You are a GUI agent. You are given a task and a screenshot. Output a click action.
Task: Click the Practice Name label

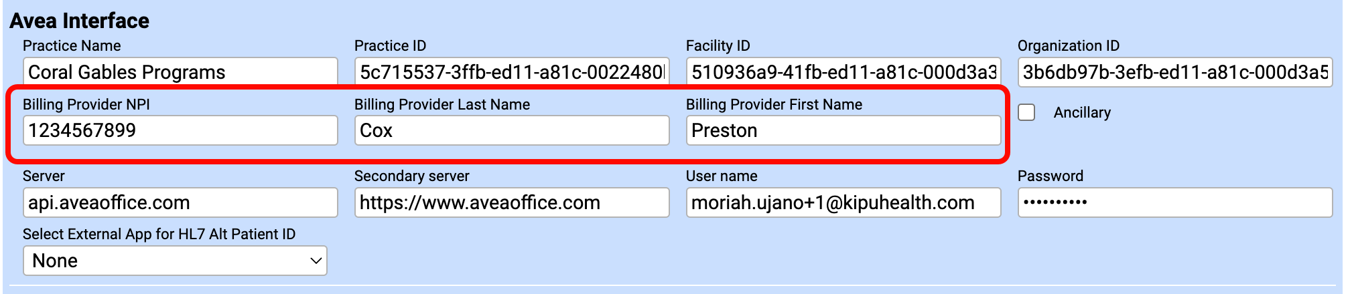click(x=72, y=45)
